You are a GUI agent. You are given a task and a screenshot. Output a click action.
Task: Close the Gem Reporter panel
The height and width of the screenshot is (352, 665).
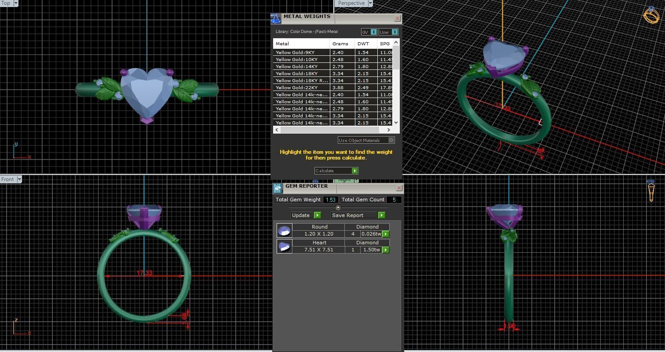tap(399, 188)
